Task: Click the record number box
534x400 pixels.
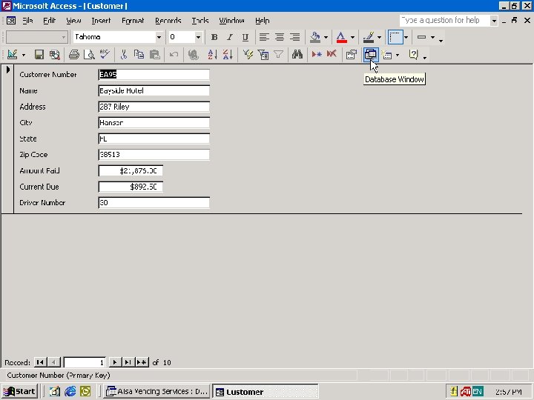Action: pos(85,362)
